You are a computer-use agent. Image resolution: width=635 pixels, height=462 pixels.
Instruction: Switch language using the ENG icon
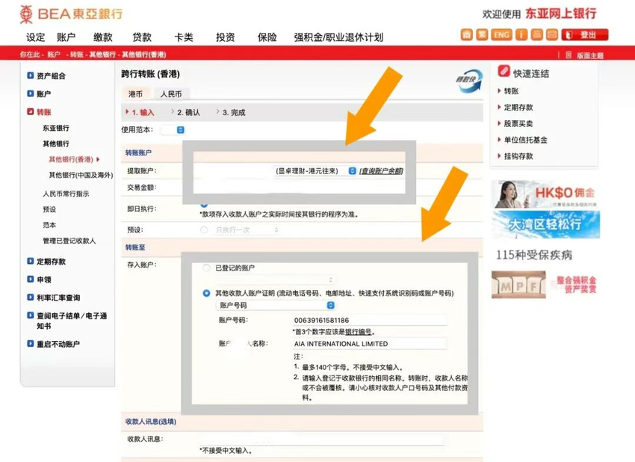pos(501,35)
